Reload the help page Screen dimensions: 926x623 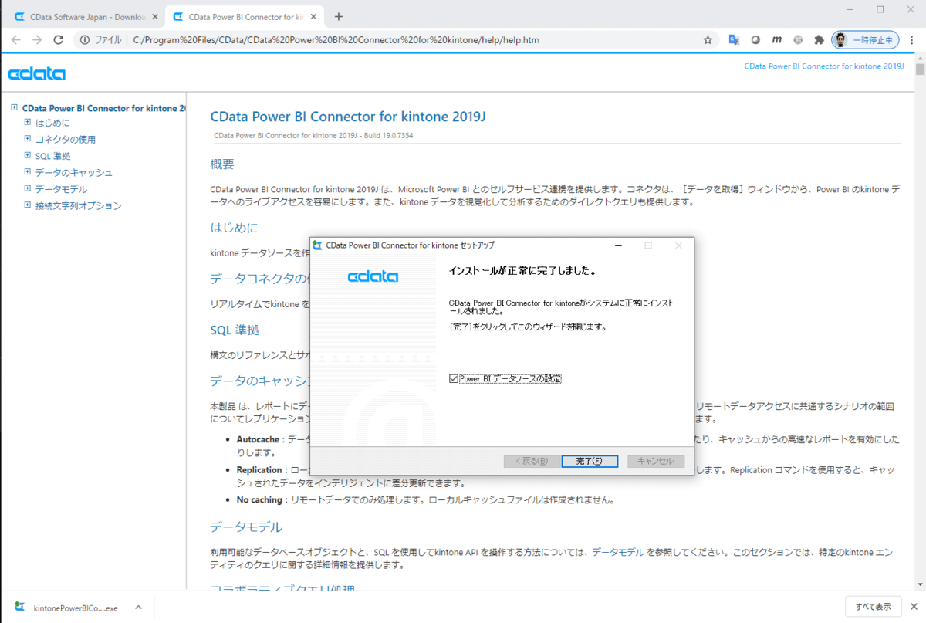(x=58, y=40)
